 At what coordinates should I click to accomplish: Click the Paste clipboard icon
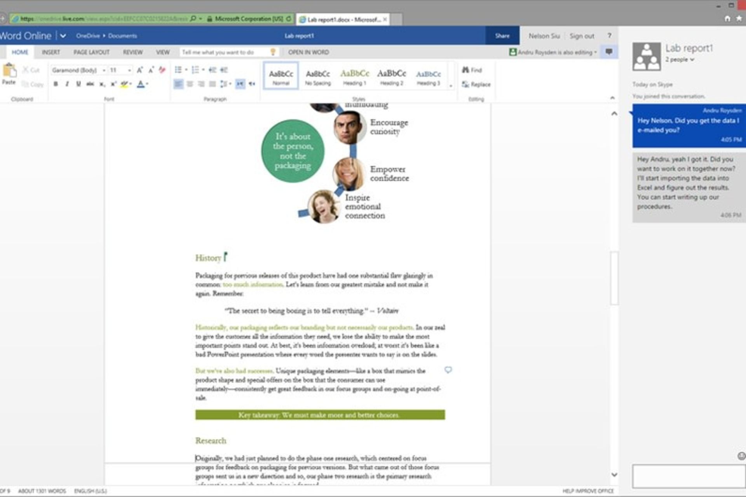[x=9, y=71]
